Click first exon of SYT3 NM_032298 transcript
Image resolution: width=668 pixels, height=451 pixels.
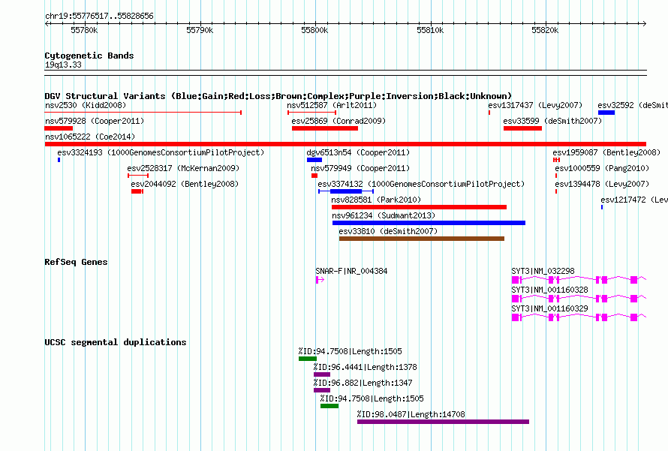pyautogui.click(x=516, y=280)
